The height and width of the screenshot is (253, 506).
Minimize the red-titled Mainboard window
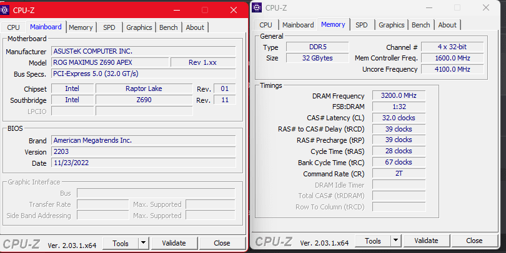click(177, 11)
